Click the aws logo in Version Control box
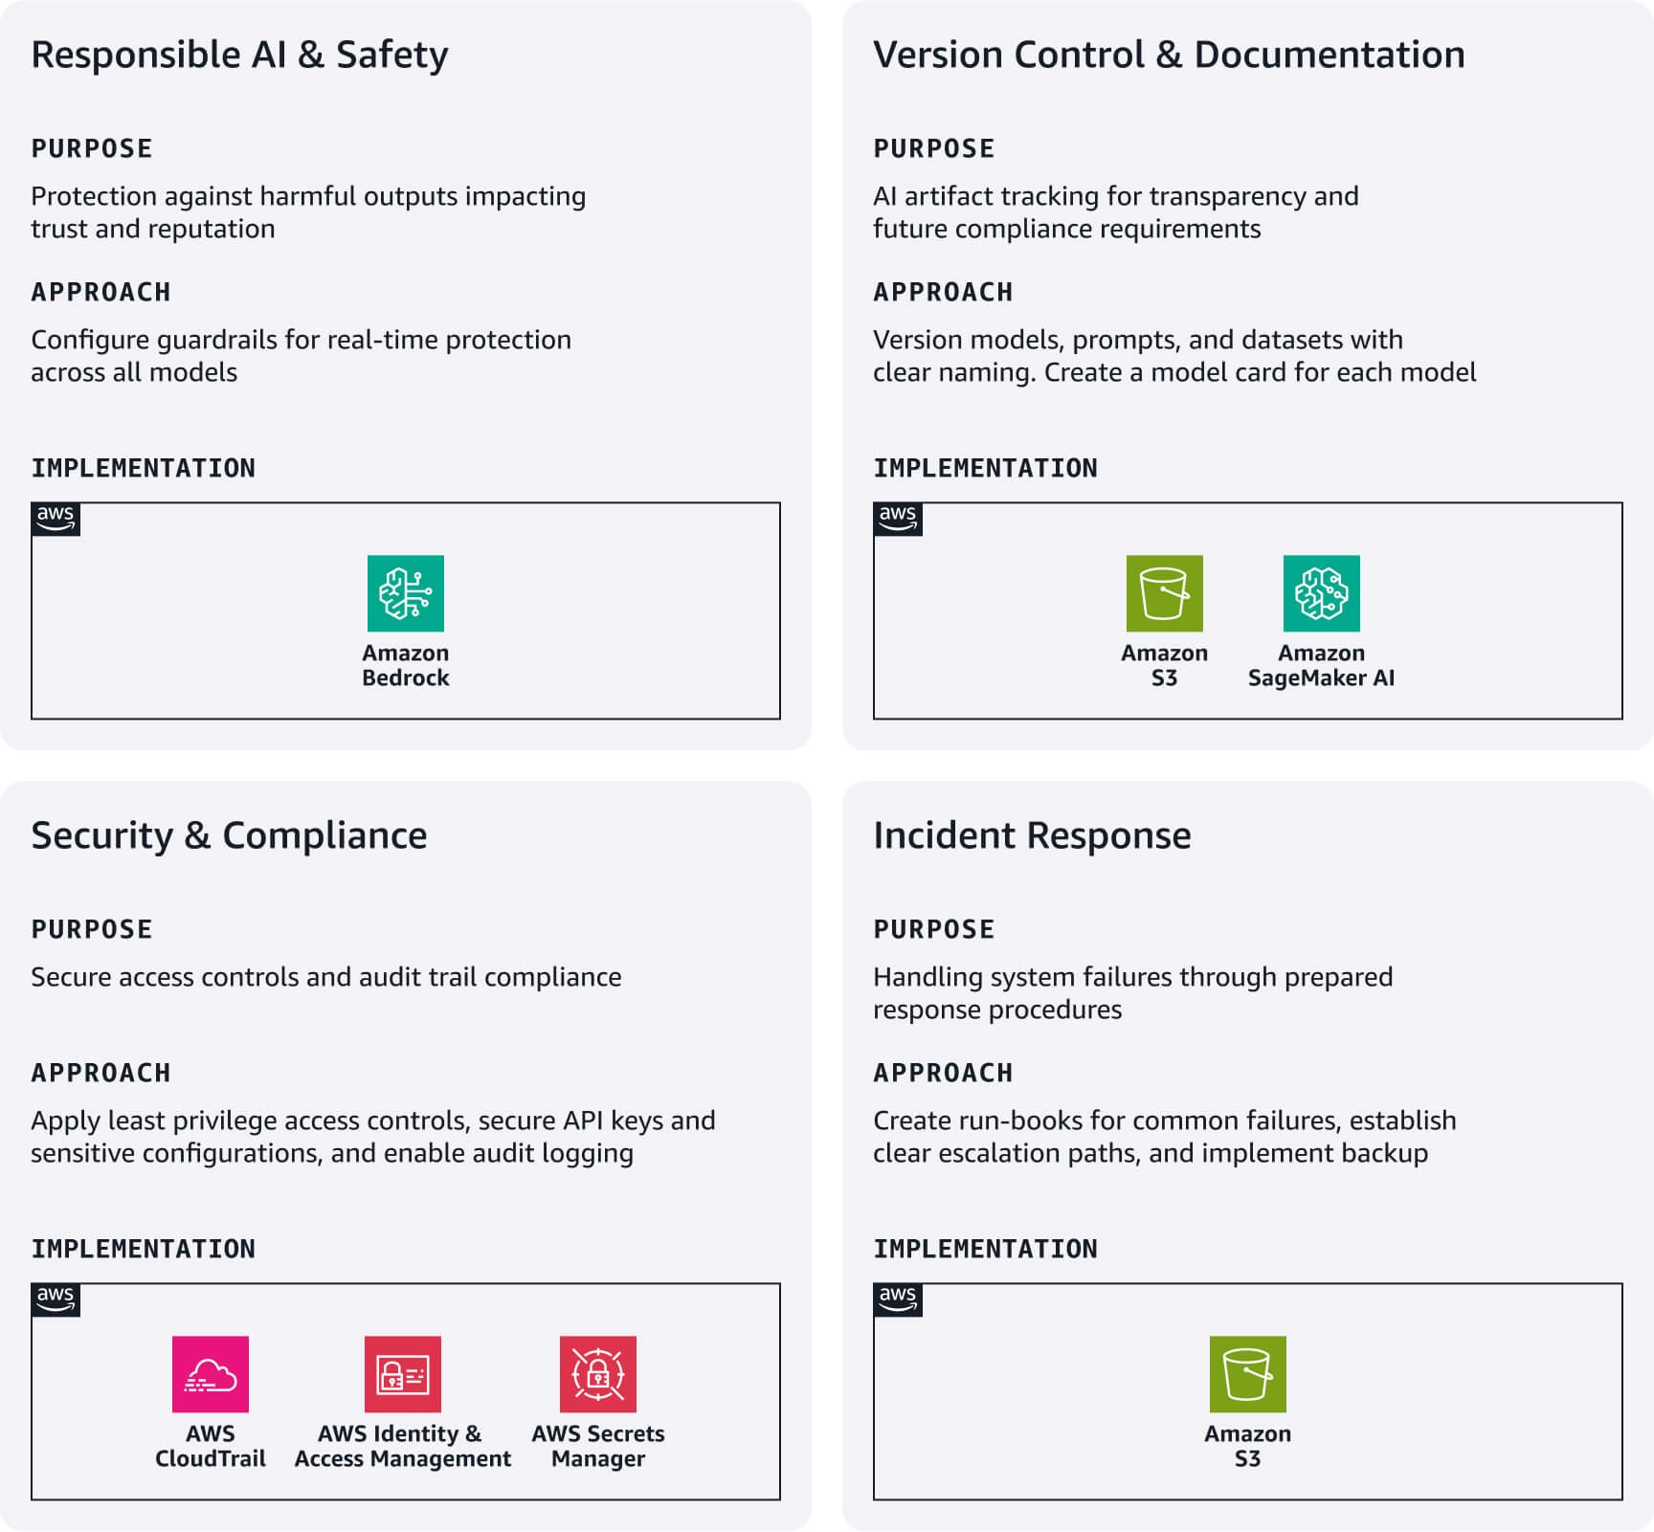1654x1532 pixels. [898, 519]
